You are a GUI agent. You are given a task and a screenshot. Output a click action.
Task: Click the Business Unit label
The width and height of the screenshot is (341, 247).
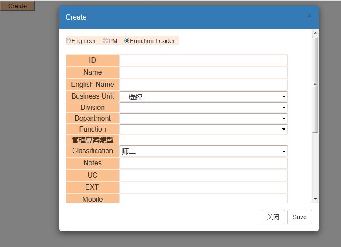[x=93, y=96]
